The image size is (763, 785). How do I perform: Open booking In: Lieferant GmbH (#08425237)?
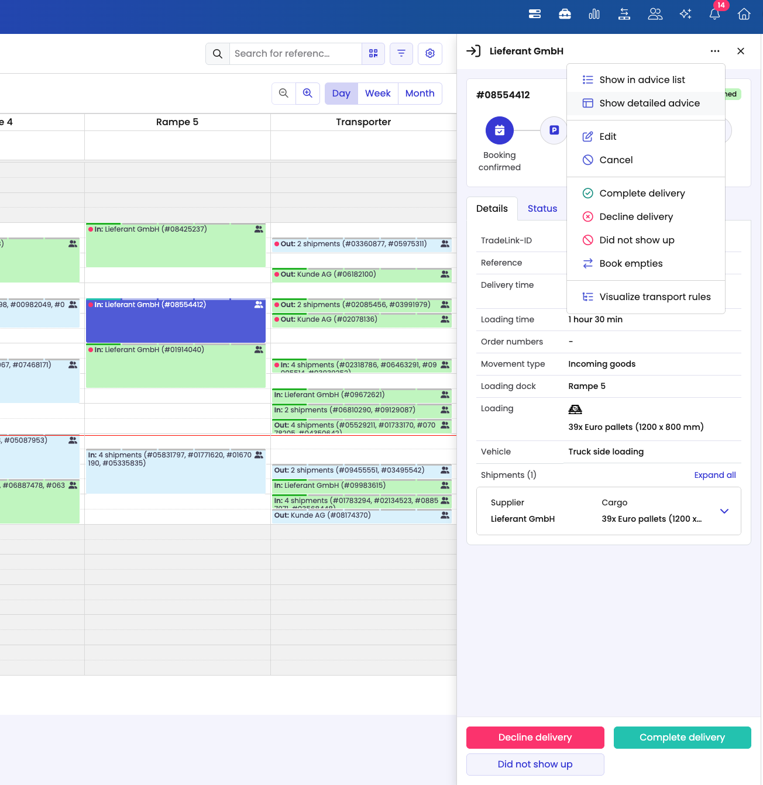176,245
